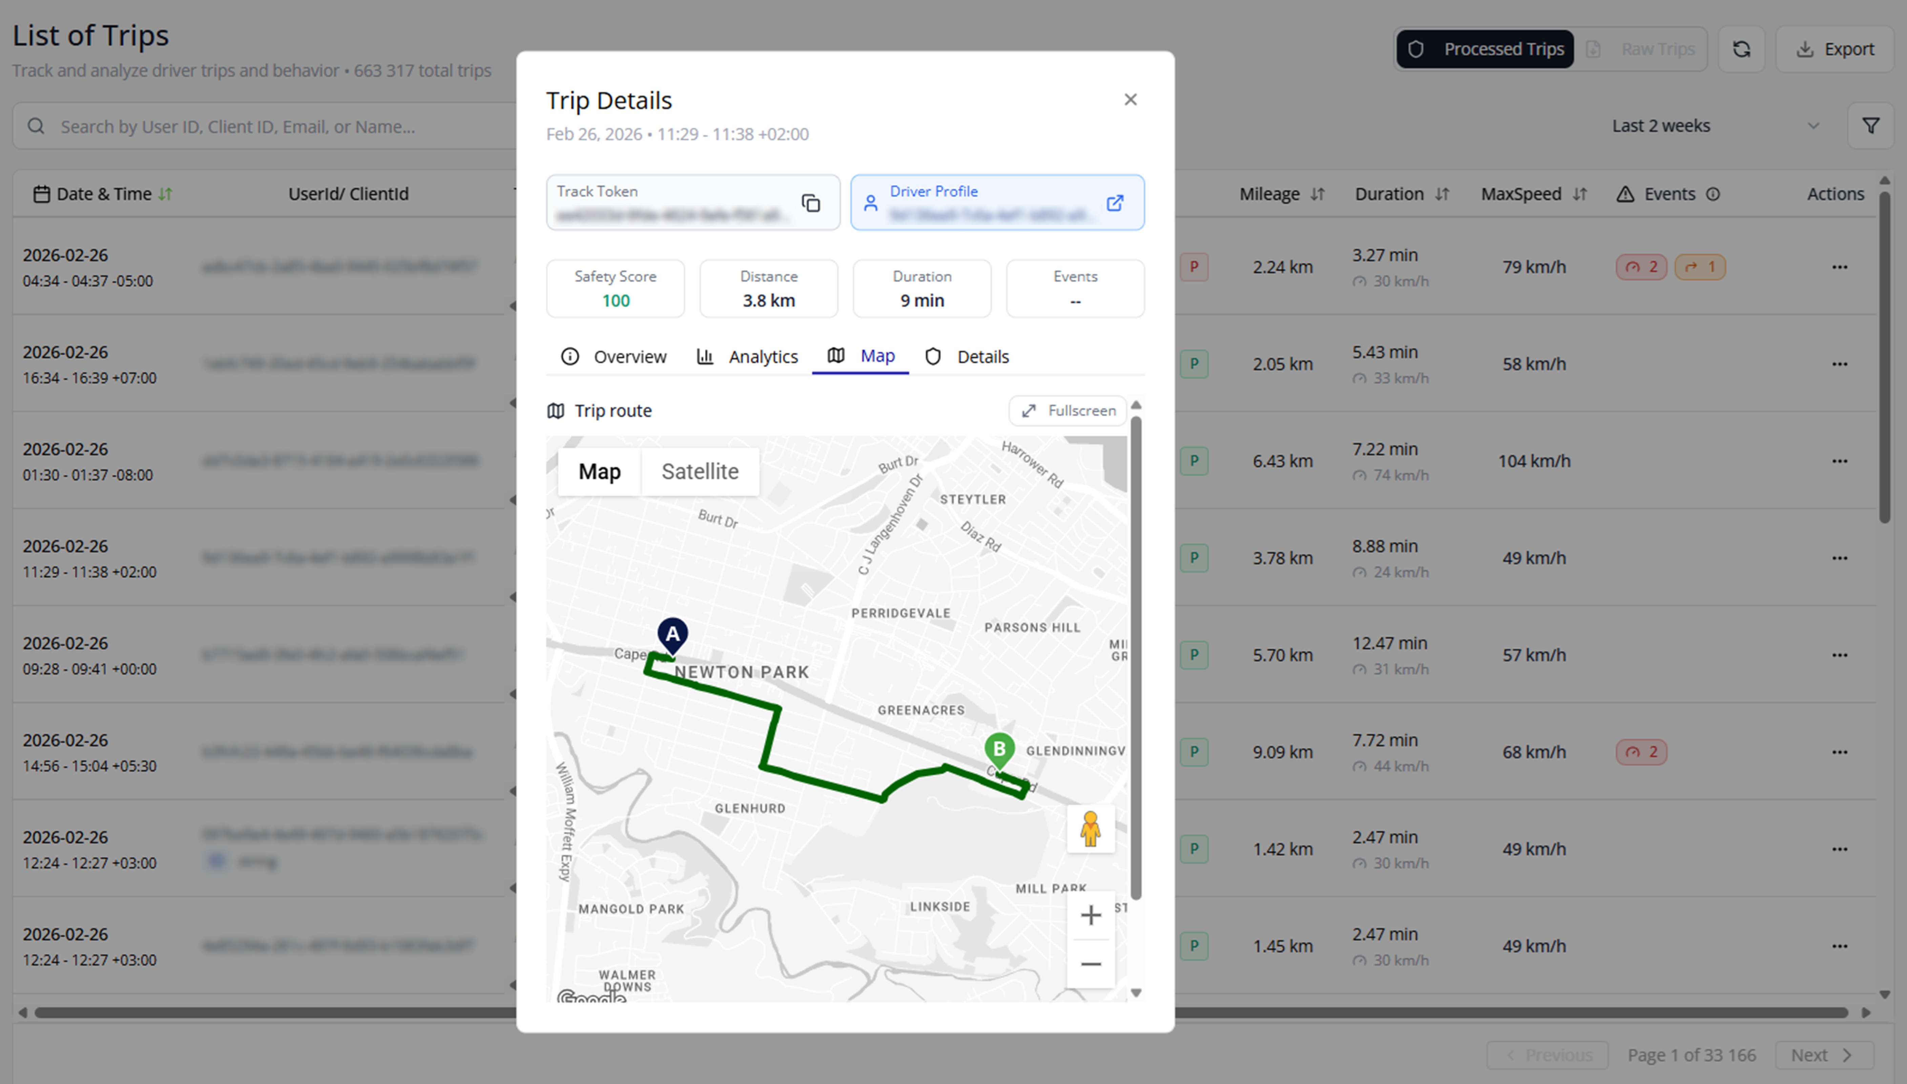Switch map to Satellite view
The width and height of the screenshot is (1907, 1084).
click(x=700, y=471)
